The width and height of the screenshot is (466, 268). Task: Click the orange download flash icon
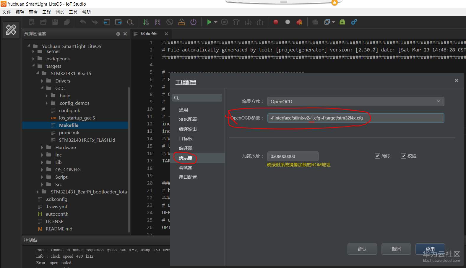181,22
